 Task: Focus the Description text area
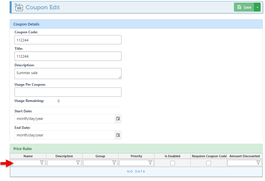pyautogui.click(x=68, y=74)
